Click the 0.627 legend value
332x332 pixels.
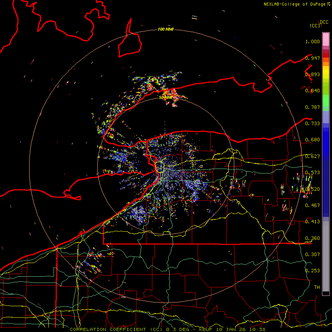[312, 156]
